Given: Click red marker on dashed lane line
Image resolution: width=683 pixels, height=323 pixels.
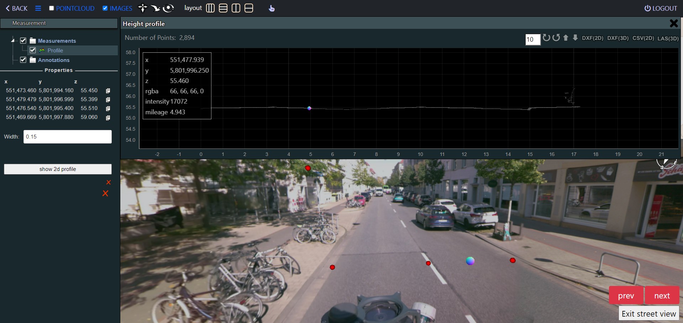Looking at the screenshot, I should [x=429, y=263].
